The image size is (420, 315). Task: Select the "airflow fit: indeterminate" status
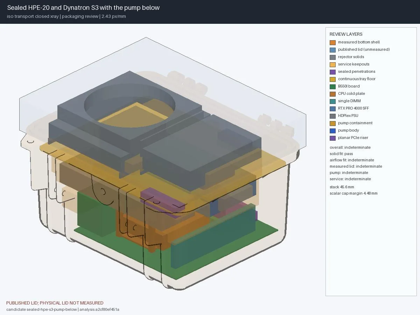352,160
